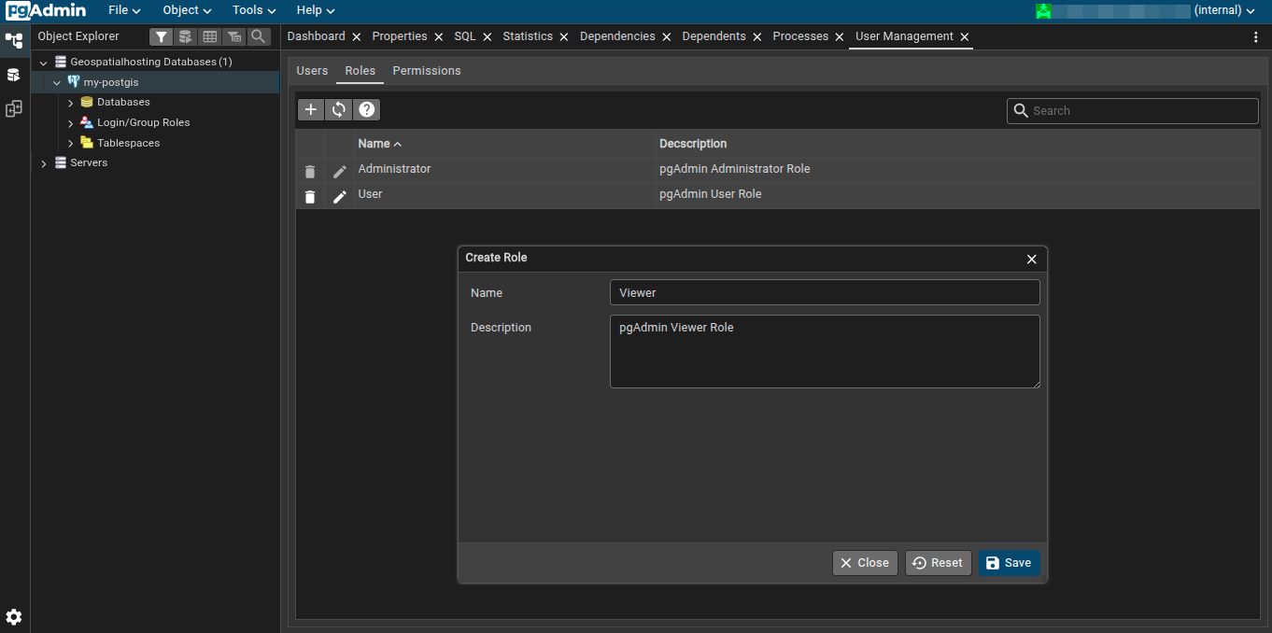Collapse the my-postgis server node
1272x633 pixels.
57,83
